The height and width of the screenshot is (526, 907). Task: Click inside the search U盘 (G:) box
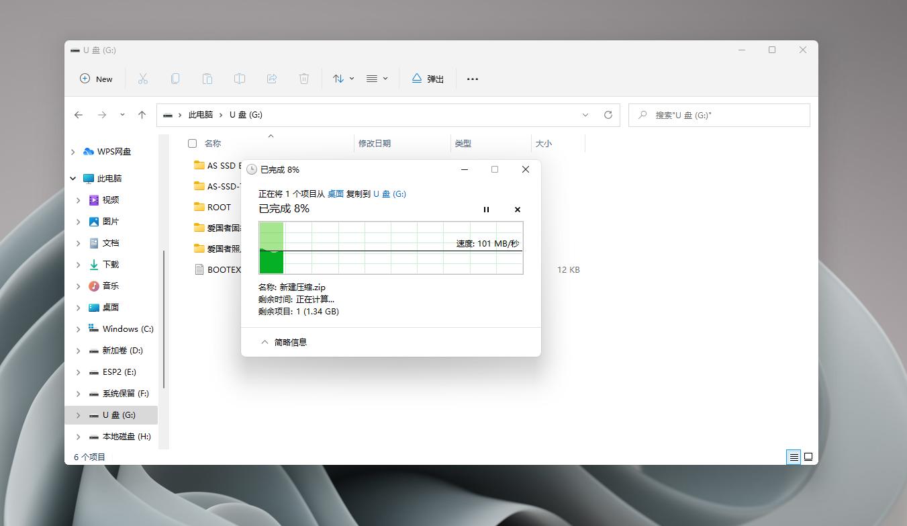point(718,114)
